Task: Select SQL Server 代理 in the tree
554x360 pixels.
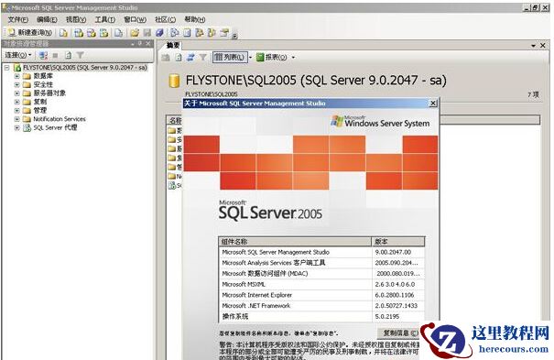Action: (55, 128)
